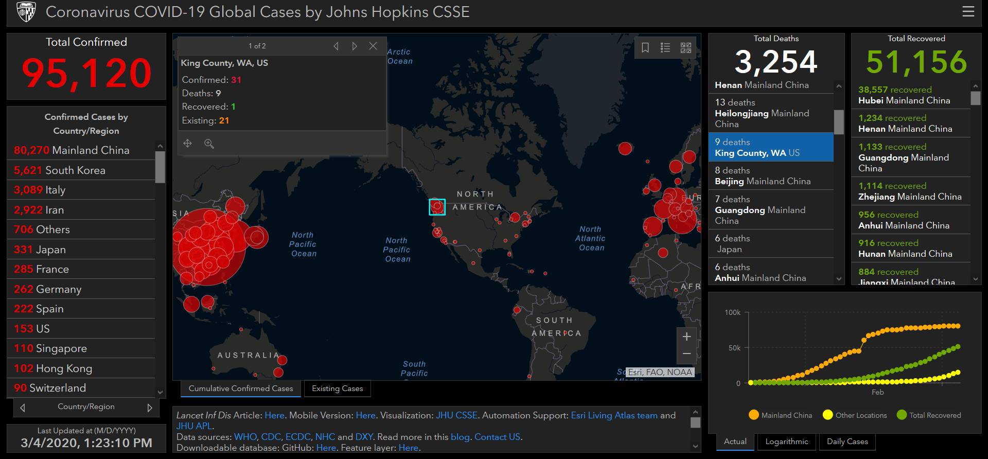Viewport: 988px width, 459px height.
Task: Click the Johns Hopkins shield logo
Action: (x=26, y=11)
